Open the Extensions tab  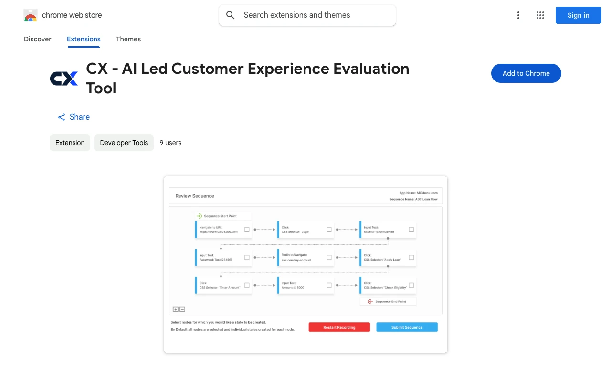[x=84, y=39]
